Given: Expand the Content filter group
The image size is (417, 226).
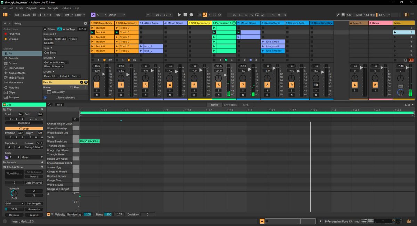Looking at the screenshot, I should (x=50, y=34).
